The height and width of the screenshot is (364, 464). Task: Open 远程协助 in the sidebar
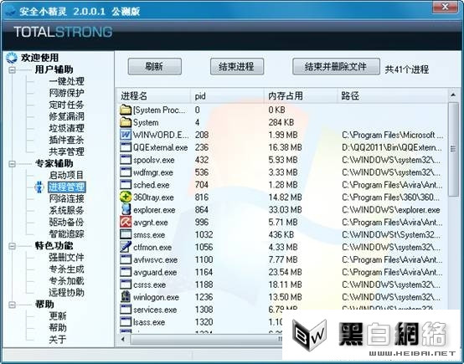(x=66, y=292)
